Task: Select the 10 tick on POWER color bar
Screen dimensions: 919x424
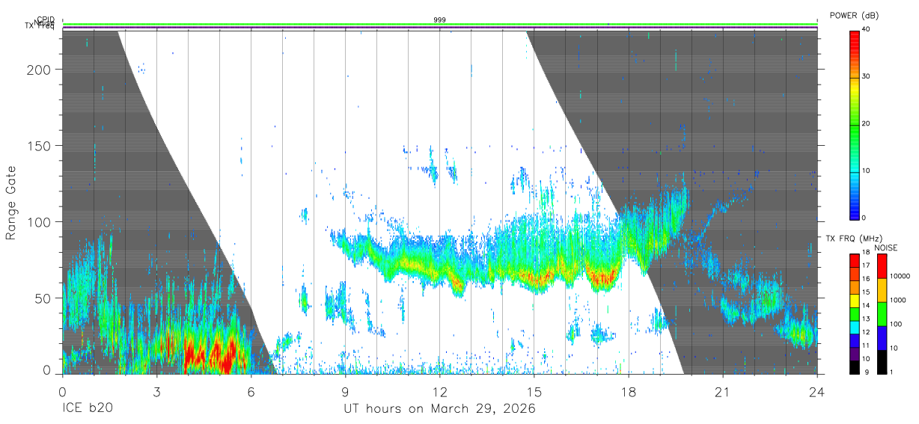Action: pos(867,171)
